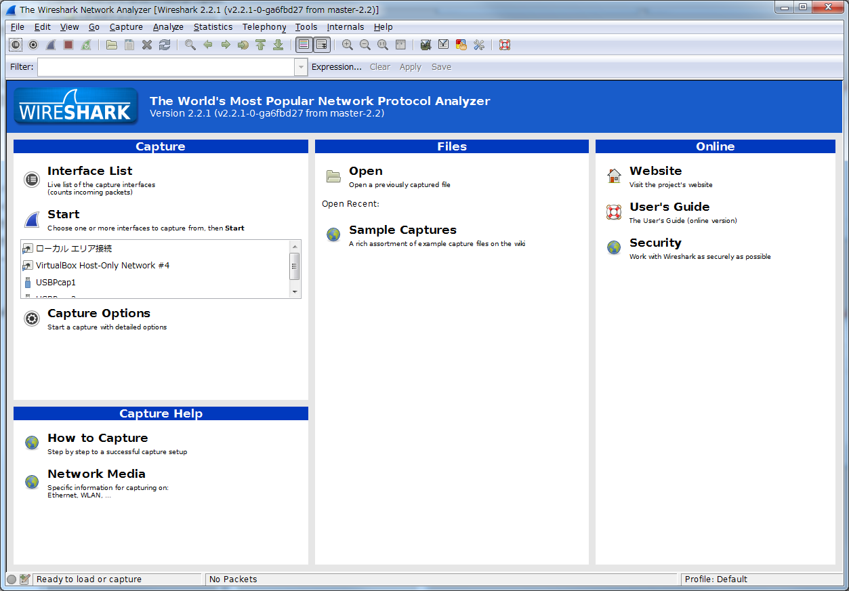Visit the project Website link

point(656,171)
